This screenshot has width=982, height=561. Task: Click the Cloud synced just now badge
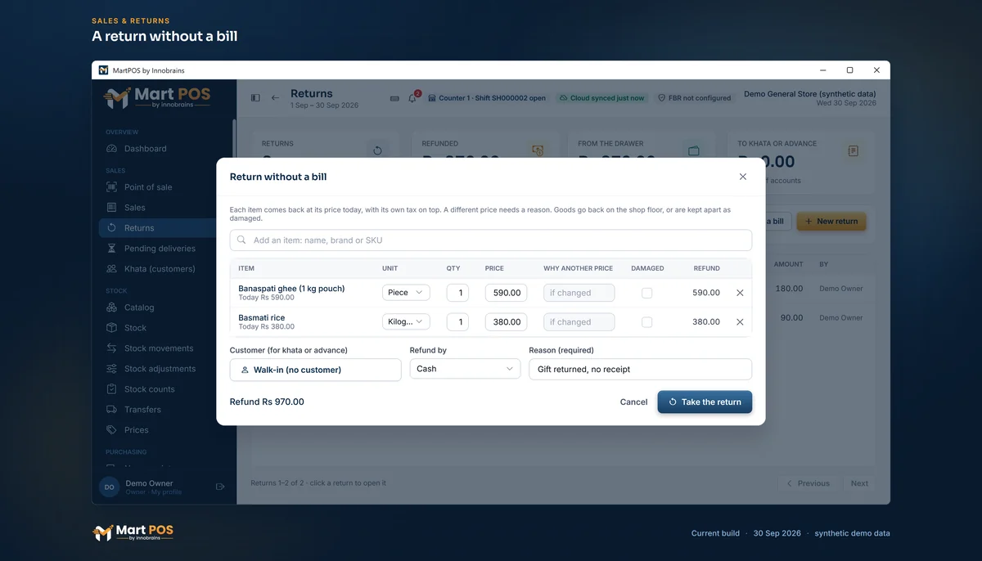tap(601, 98)
